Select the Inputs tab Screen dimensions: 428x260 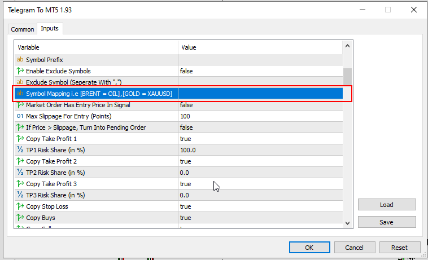pos(50,29)
